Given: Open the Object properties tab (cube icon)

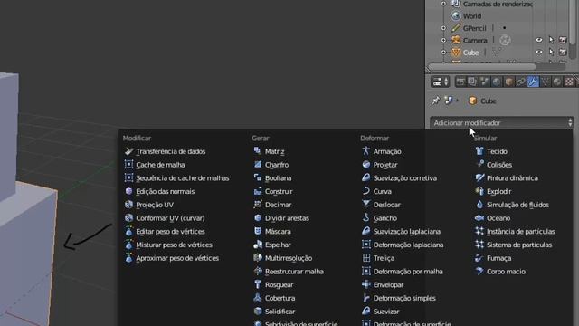Looking at the screenshot, I should click(508, 81).
